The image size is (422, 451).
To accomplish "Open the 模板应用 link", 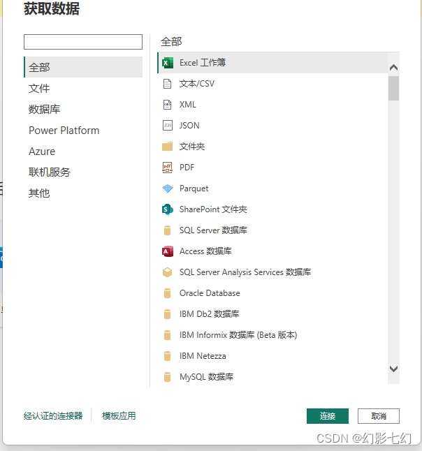I will tap(119, 416).
